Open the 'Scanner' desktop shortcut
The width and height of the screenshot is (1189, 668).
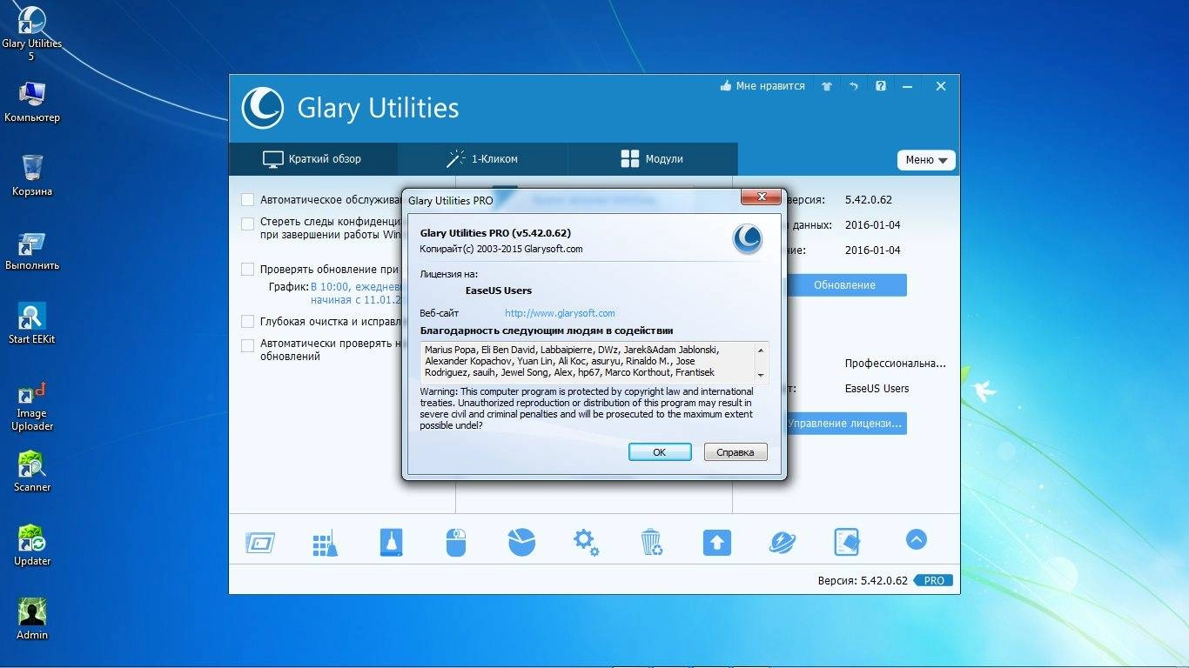pos(32,471)
